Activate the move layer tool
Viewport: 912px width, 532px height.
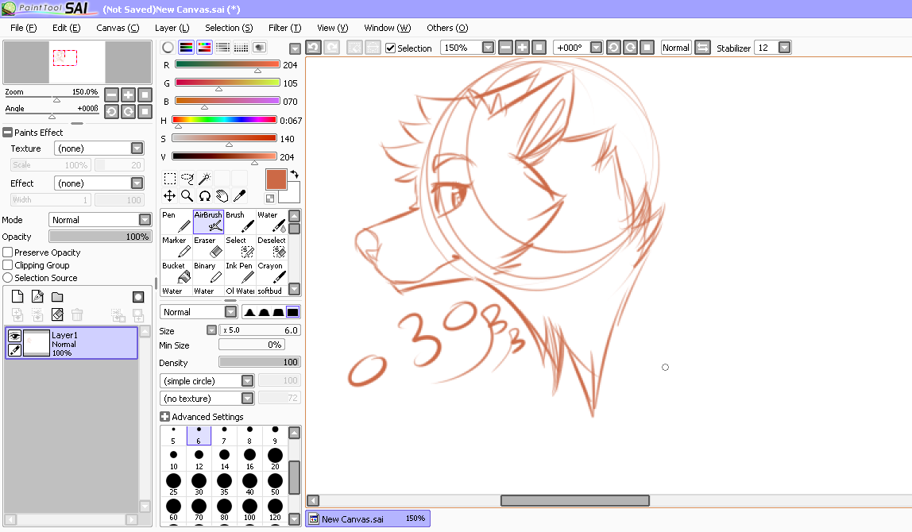coord(170,196)
